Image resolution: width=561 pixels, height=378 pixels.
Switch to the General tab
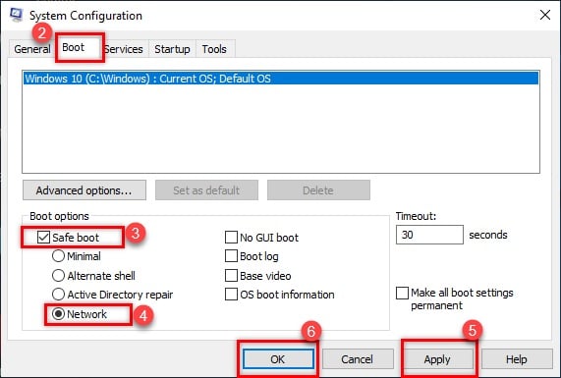(x=31, y=49)
